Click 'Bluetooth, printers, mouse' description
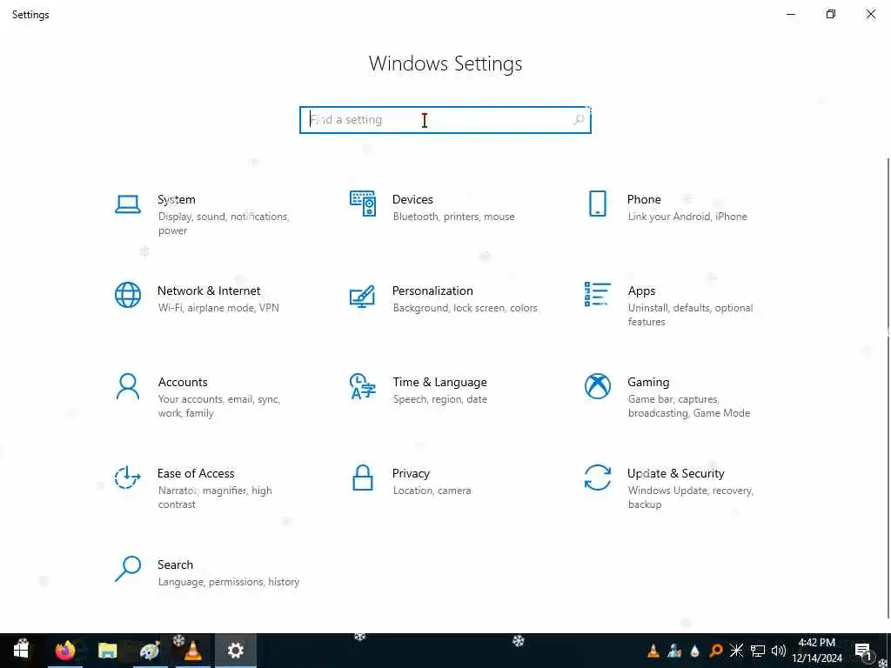The width and height of the screenshot is (891, 668). click(453, 217)
